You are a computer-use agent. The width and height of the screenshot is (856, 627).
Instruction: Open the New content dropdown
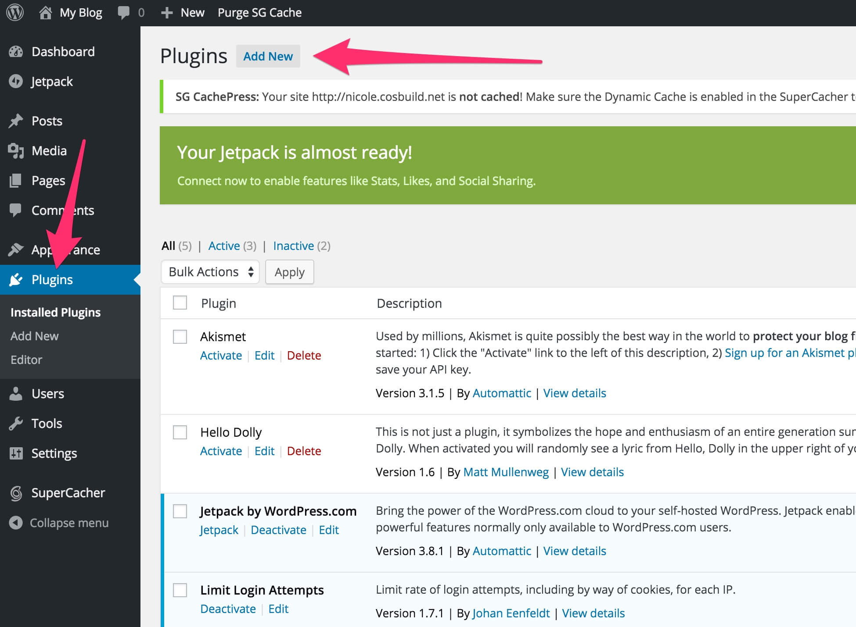pyautogui.click(x=183, y=12)
